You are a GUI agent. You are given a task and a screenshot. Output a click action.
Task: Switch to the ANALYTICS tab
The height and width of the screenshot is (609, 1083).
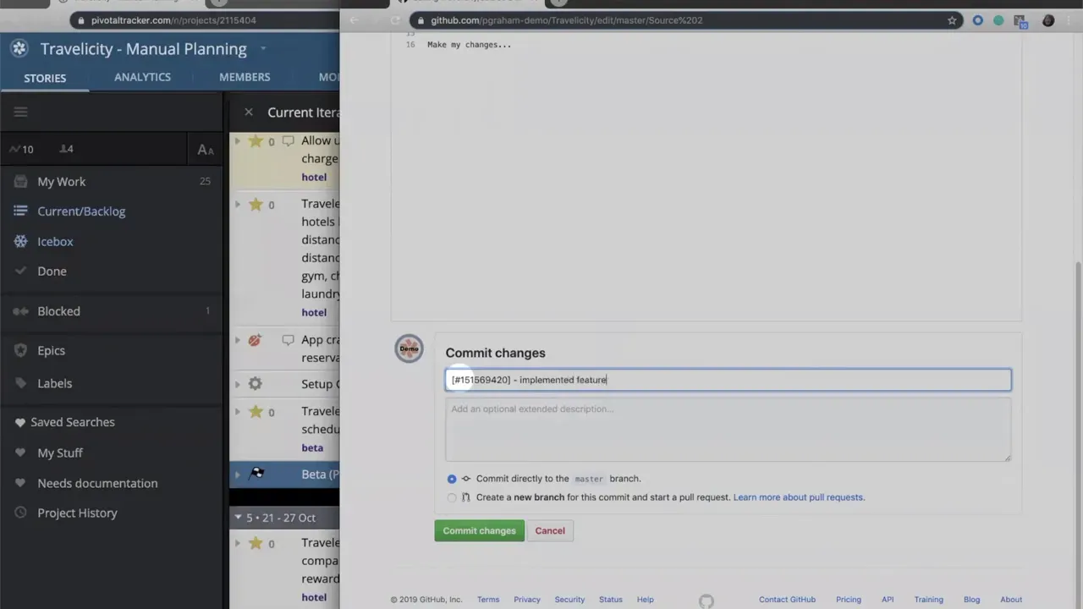pos(142,77)
